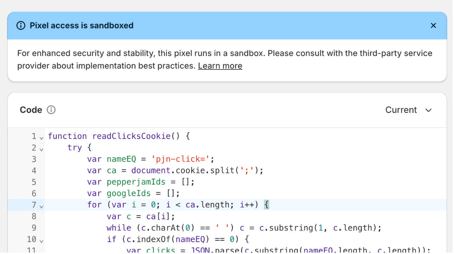This screenshot has width=454, height=254.
Task: Collapse code fold arrow on line 2
Action: point(41,149)
